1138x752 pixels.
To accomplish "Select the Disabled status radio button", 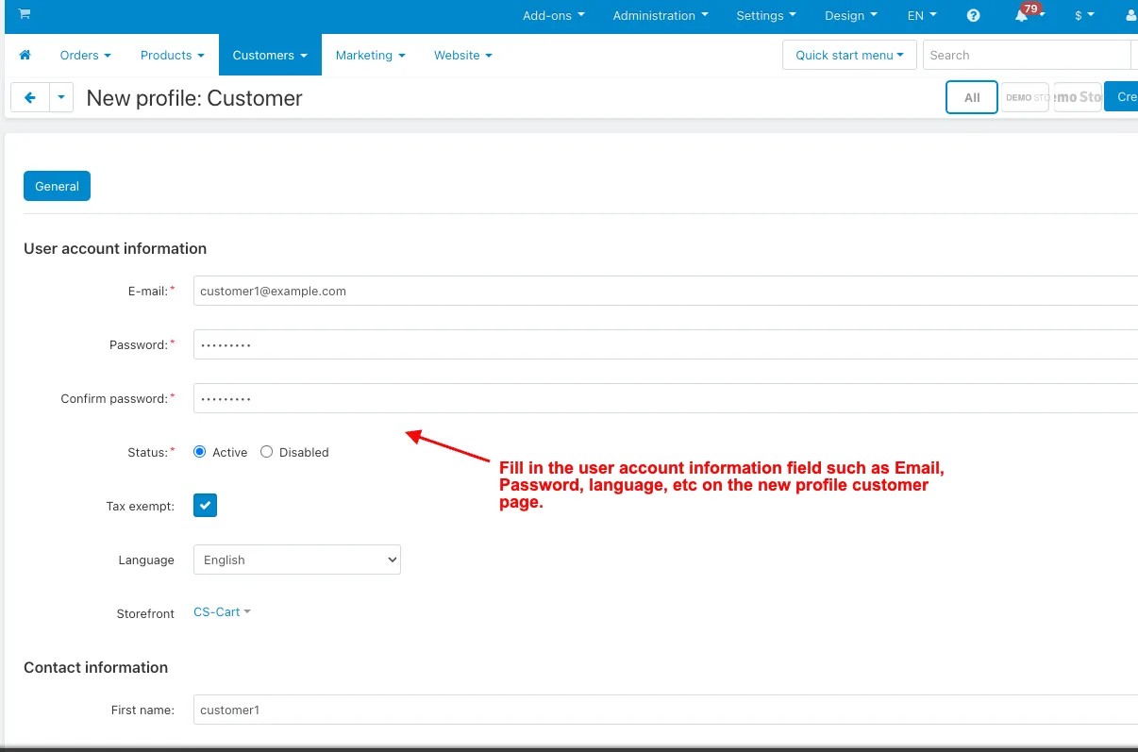I will pyautogui.click(x=266, y=452).
